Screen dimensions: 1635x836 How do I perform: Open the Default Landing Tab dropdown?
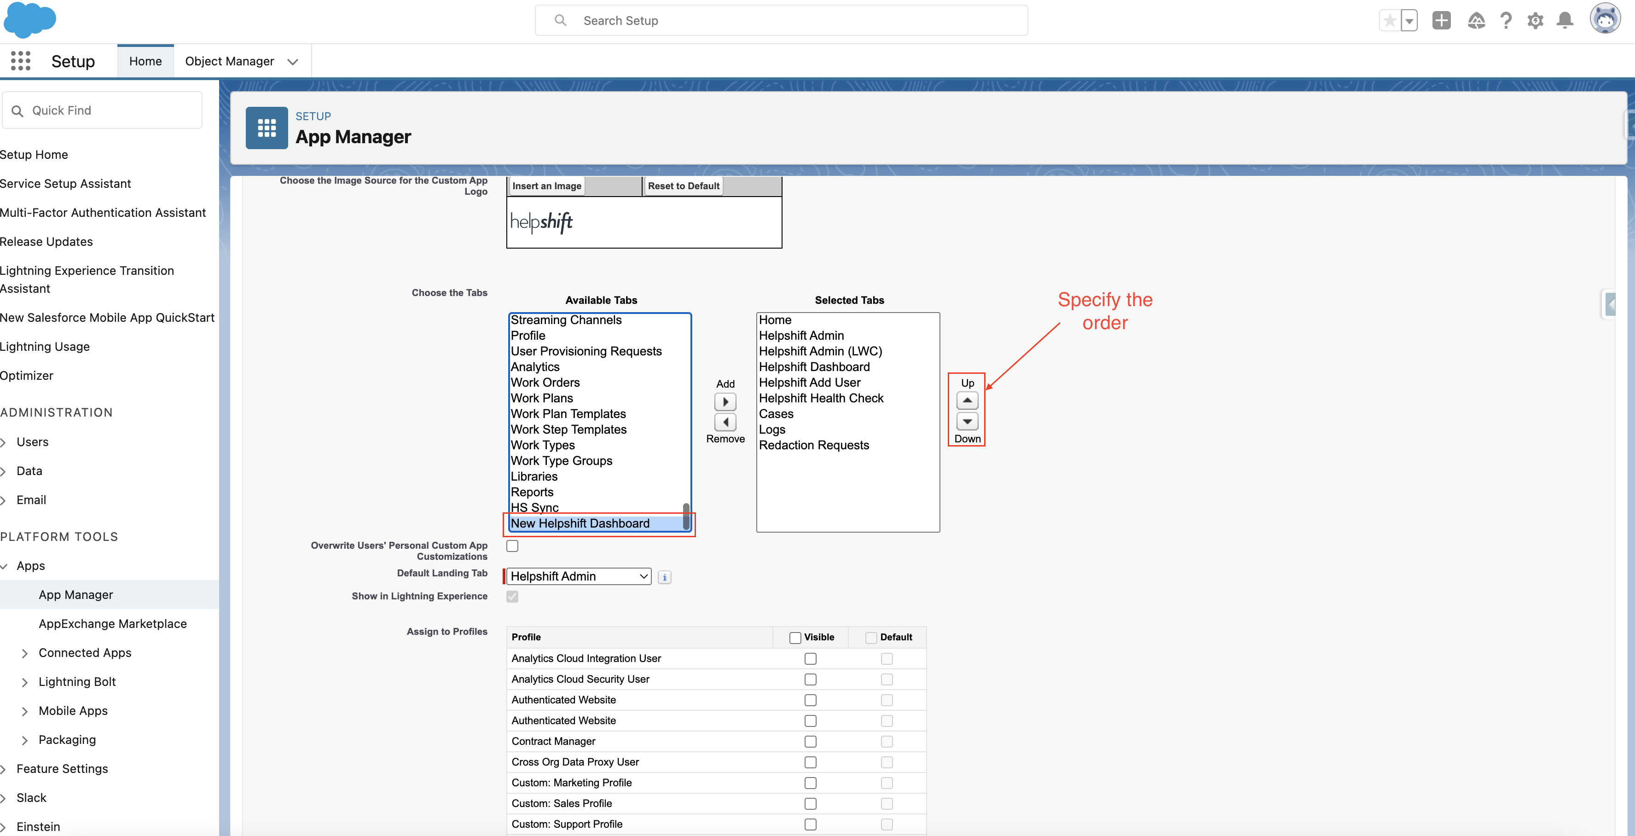579,576
